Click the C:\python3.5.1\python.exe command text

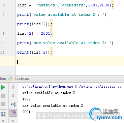[48, 87]
